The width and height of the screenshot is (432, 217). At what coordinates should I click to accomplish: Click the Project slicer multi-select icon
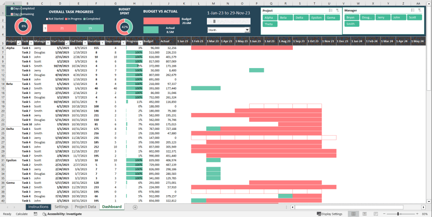pos(330,10)
